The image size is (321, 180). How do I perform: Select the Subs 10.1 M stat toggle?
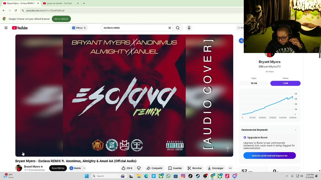[254, 83]
